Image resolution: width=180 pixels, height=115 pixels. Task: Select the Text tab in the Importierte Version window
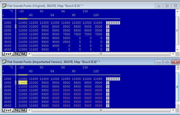point(7,110)
